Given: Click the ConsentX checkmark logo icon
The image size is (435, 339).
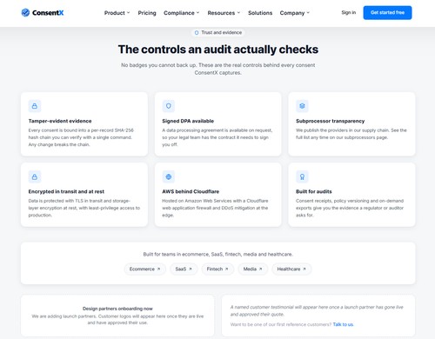Looking at the screenshot, I should (x=25, y=12).
